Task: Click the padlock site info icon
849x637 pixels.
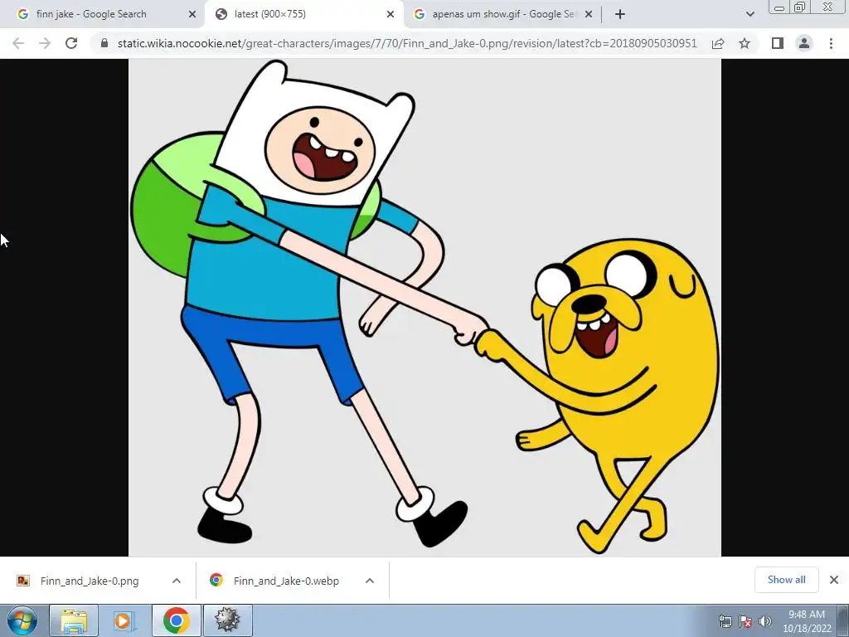Action: click(104, 43)
